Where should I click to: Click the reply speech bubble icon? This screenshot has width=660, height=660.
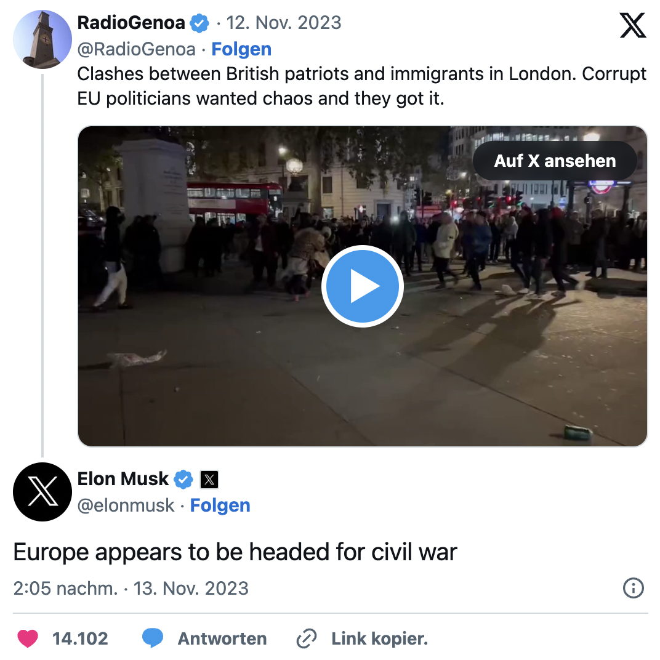pyautogui.click(x=152, y=638)
